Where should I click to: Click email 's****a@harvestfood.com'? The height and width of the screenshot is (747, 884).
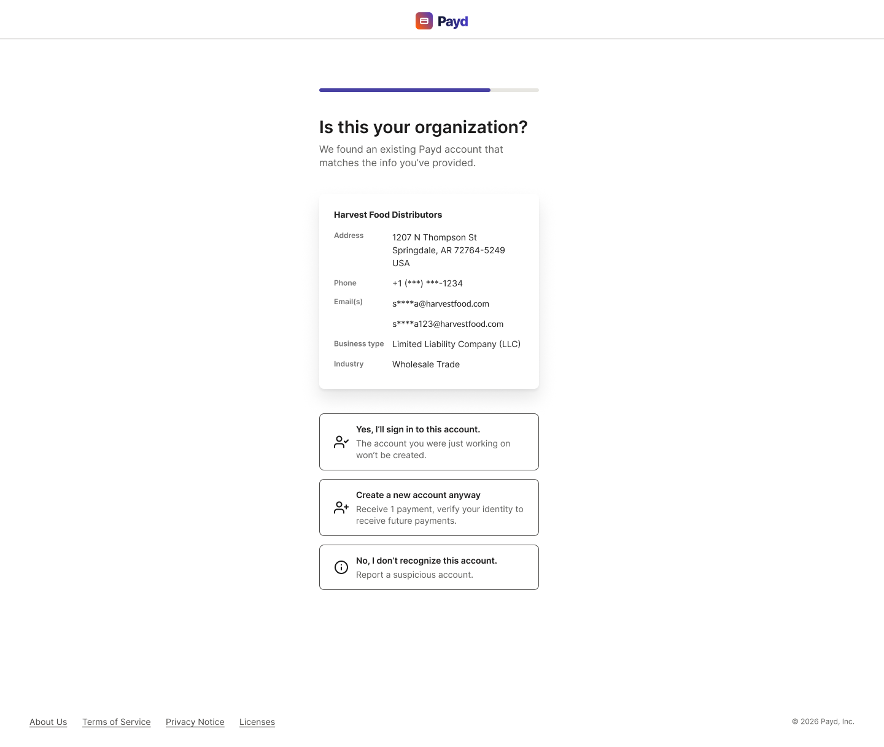point(441,304)
